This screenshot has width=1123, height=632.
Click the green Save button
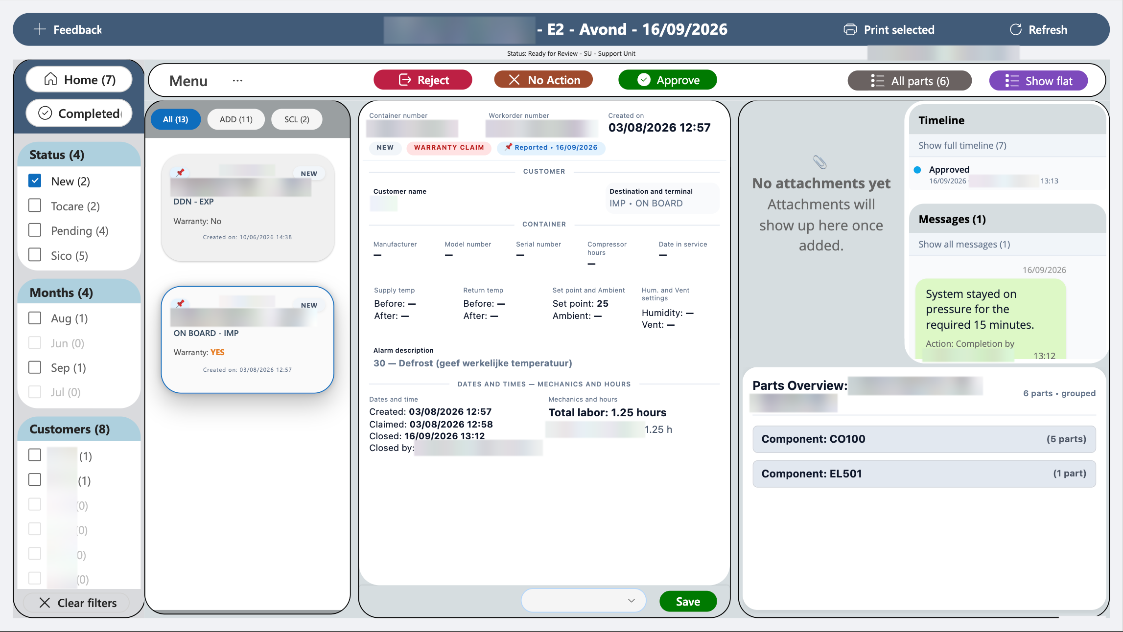click(x=688, y=601)
